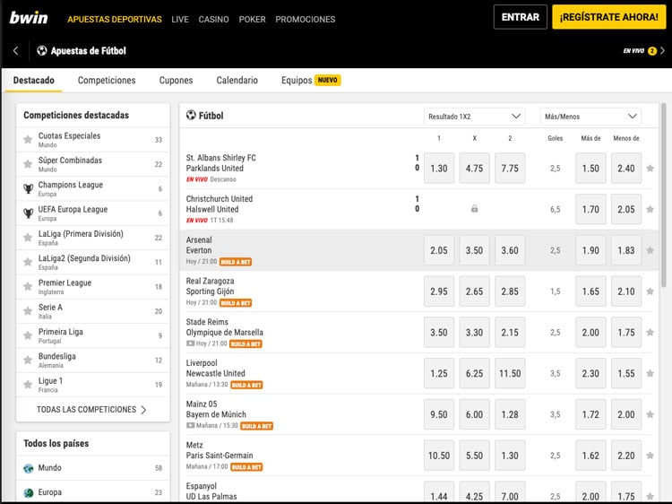This screenshot has width=672, height=504.
Task: Click the live stream icon for Stade Reims match
Action: point(190,343)
